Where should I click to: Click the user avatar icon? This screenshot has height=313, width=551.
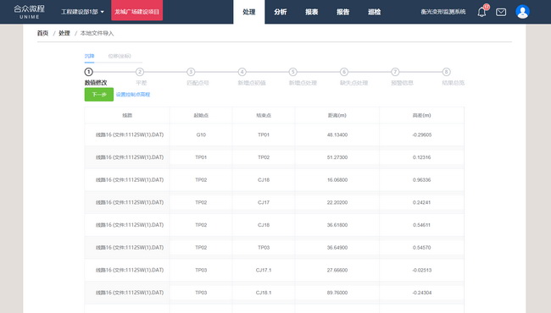tap(522, 12)
